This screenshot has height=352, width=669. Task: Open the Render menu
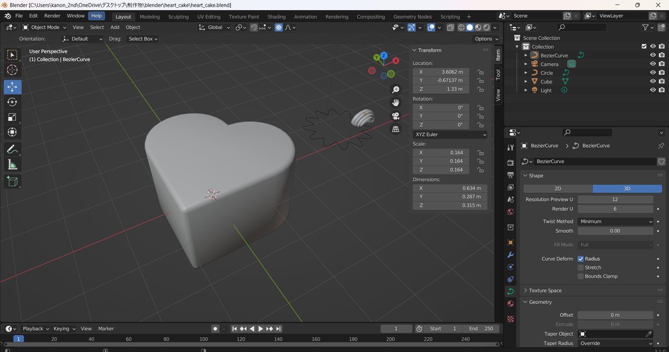coord(52,16)
